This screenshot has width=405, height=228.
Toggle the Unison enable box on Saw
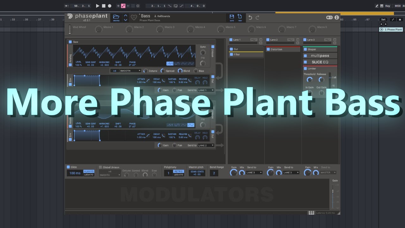[213, 47]
